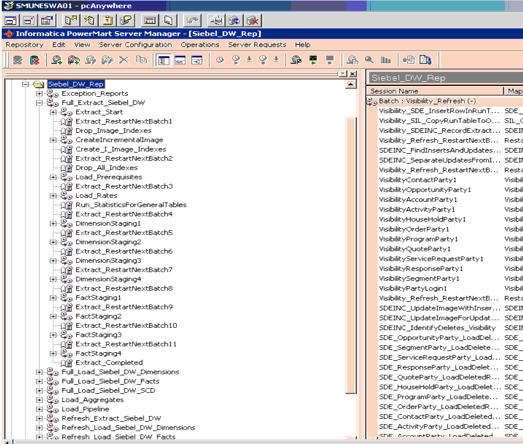Open the Operations menu

pos(200,45)
